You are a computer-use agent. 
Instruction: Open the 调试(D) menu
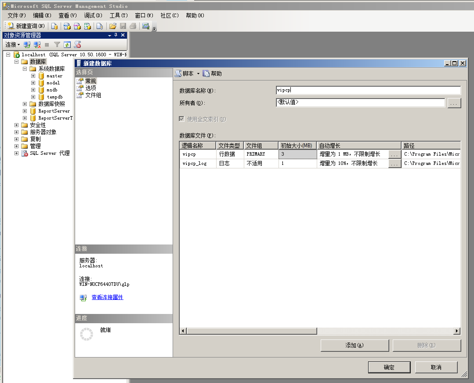point(93,15)
